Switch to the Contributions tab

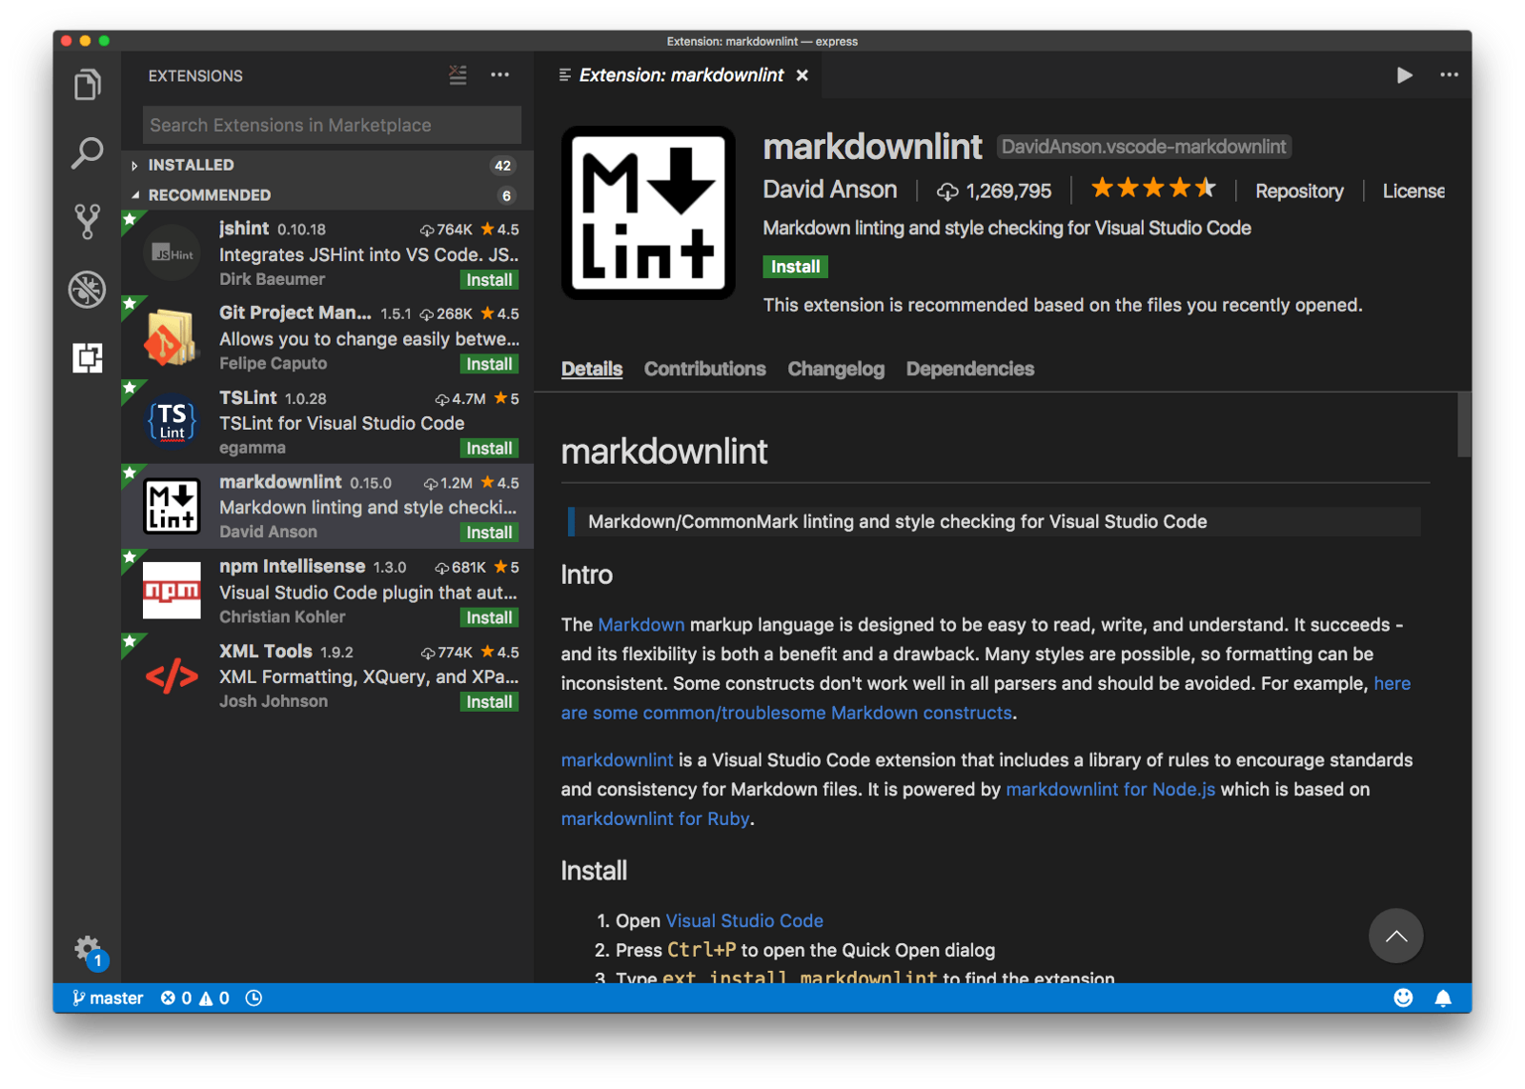point(704,369)
